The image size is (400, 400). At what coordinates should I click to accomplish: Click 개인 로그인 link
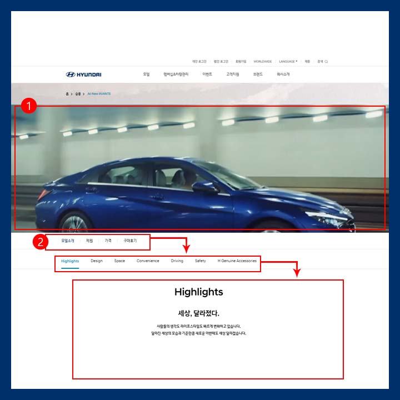(x=199, y=62)
